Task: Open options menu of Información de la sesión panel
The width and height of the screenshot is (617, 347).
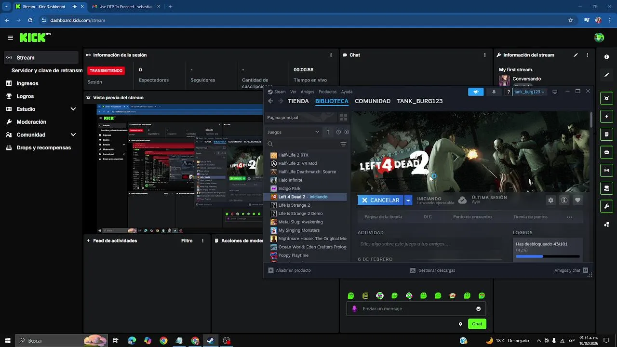Action: [x=331, y=55]
